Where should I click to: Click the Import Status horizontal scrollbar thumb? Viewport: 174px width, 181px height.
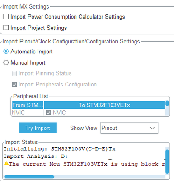29,176
